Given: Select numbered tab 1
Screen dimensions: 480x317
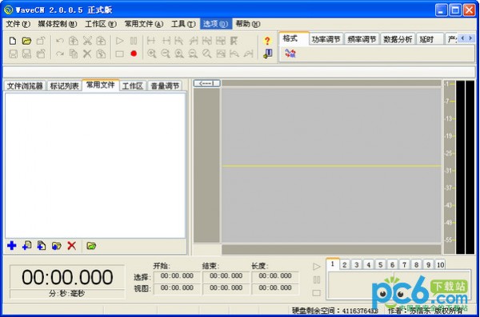Looking at the screenshot, I should pyautogui.click(x=333, y=264).
